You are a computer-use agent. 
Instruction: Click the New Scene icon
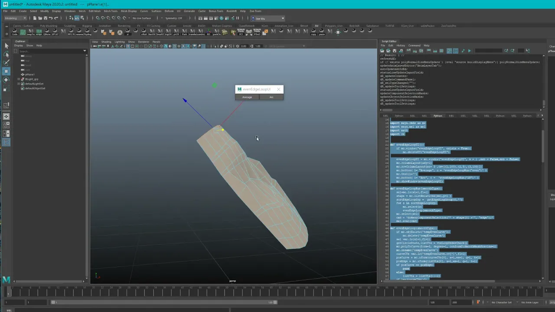click(35, 18)
